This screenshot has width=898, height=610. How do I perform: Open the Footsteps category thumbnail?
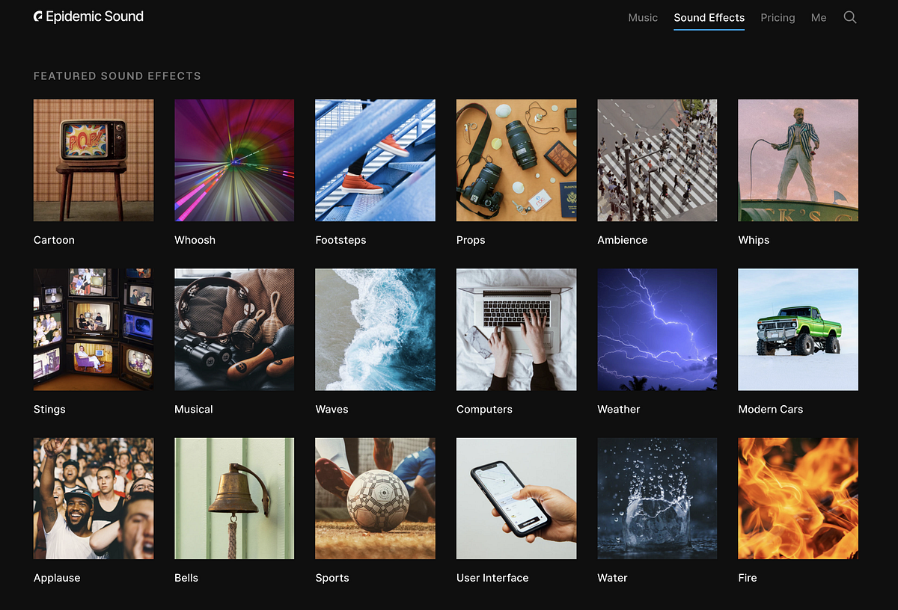pos(375,160)
